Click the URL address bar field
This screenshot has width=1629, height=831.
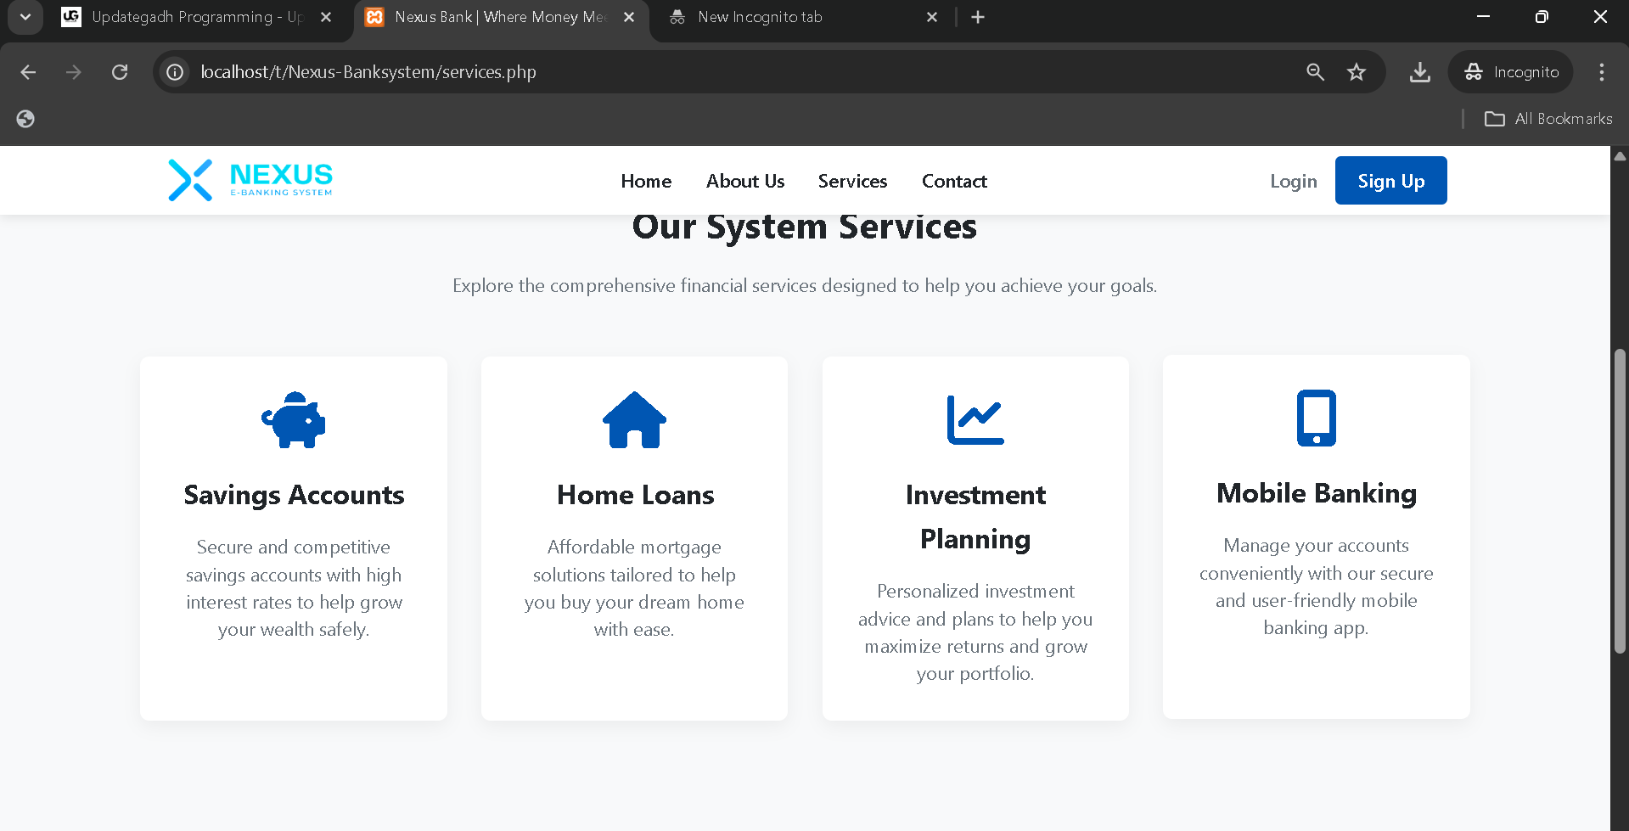pos(730,72)
